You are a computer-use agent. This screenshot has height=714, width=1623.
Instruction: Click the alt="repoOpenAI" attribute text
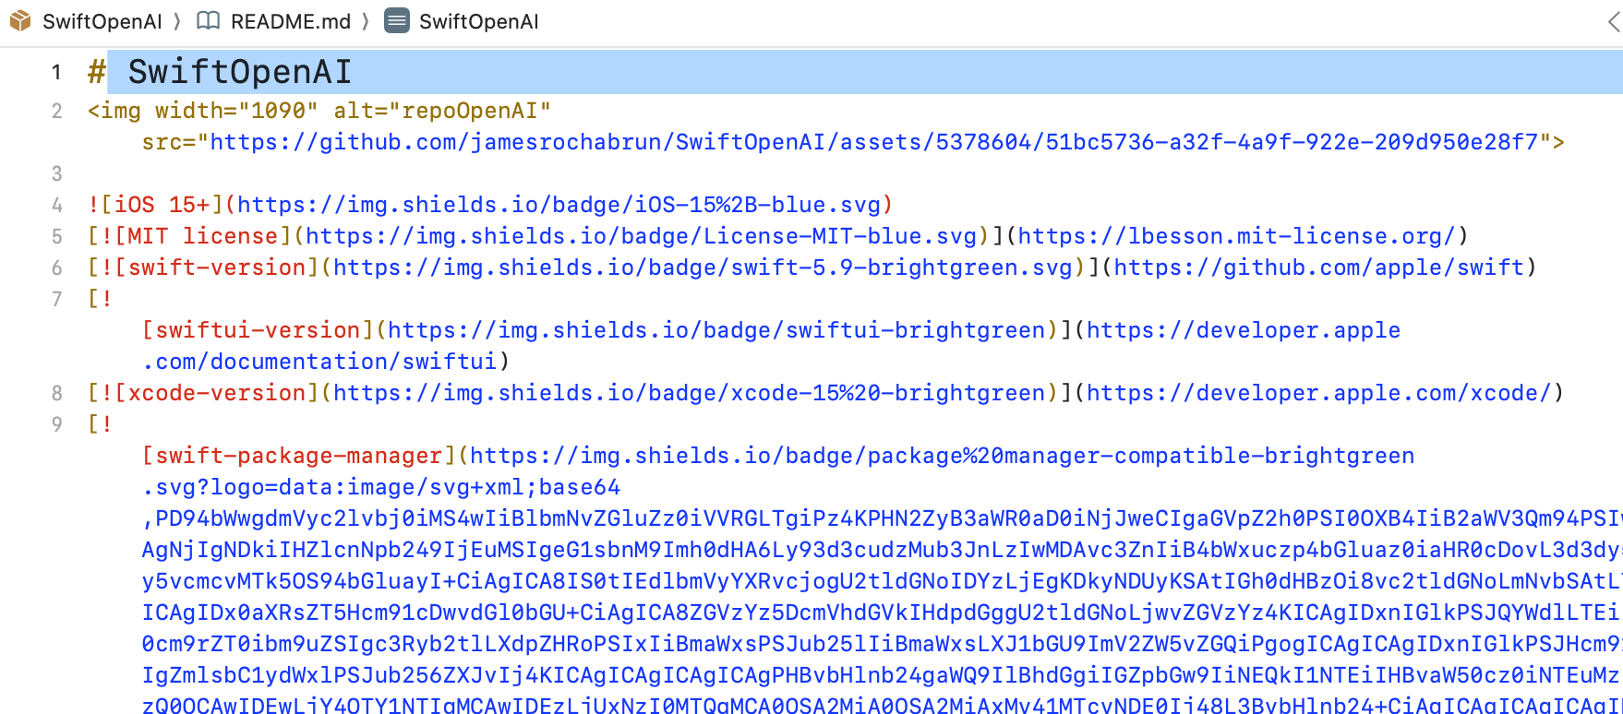click(x=442, y=111)
